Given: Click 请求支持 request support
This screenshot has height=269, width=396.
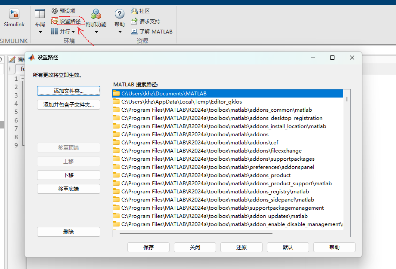Looking at the screenshot, I should point(145,21).
